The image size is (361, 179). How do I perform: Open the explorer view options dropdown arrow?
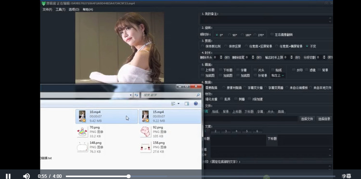tap(179, 104)
